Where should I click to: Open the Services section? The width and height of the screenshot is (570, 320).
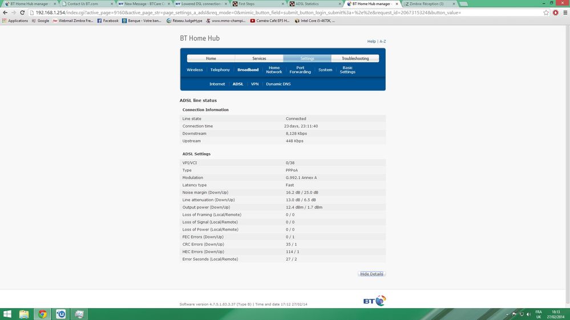coord(259,59)
